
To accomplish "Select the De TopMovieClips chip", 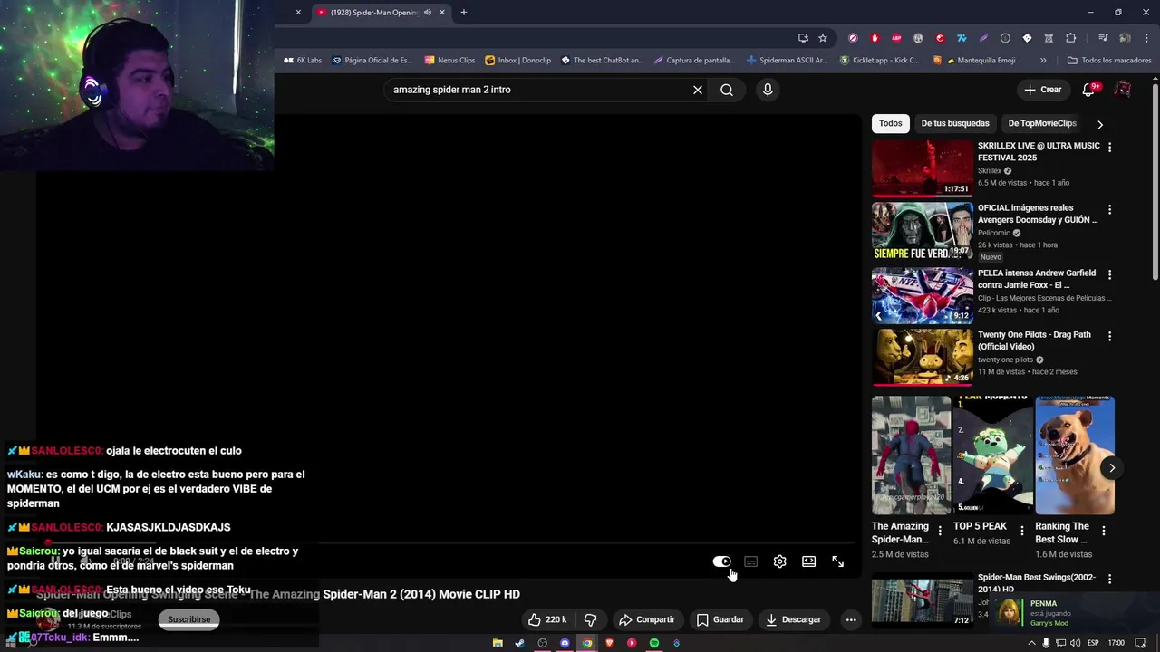I will (x=1042, y=123).
